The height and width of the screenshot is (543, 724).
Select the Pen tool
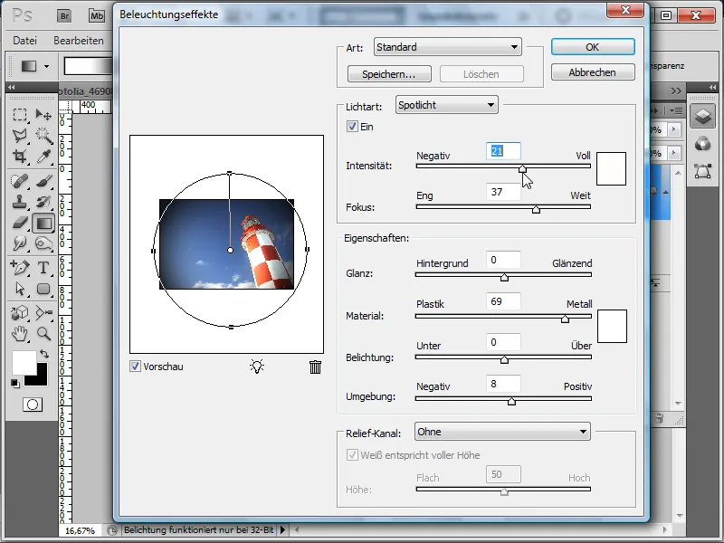pyautogui.click(x=19, y=267)
